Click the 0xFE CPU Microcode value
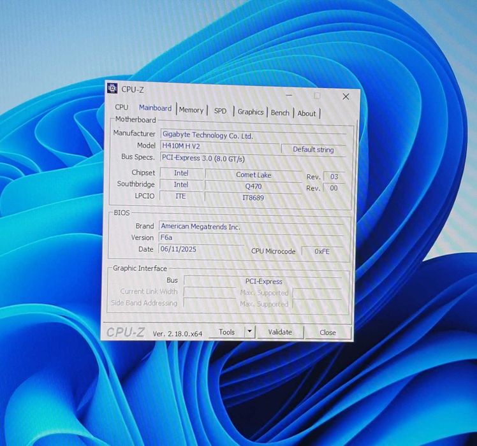 point(322,252)
